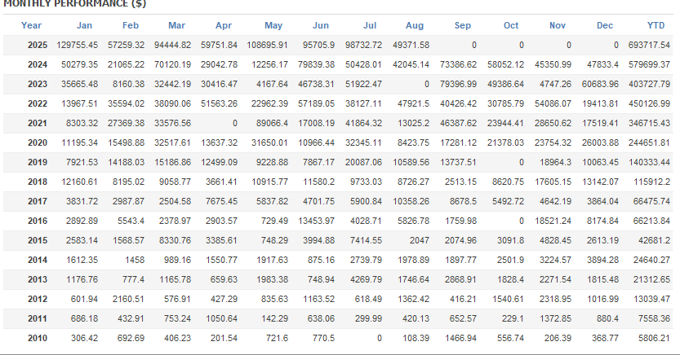
Task: Click the 2016 YTD total 66213.84
Action: coord(651,221)
